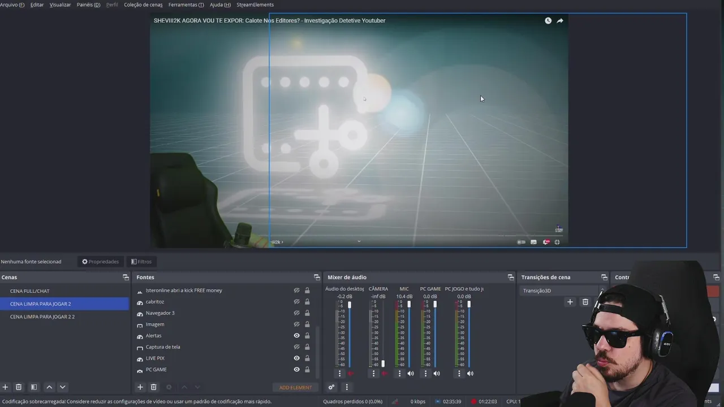
Task: Unmute the CÂMERA audio channel
Action: 385,374
